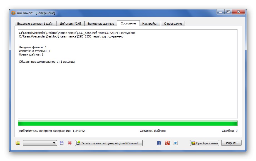Click the Осталось файлов label

click(153, 131)
